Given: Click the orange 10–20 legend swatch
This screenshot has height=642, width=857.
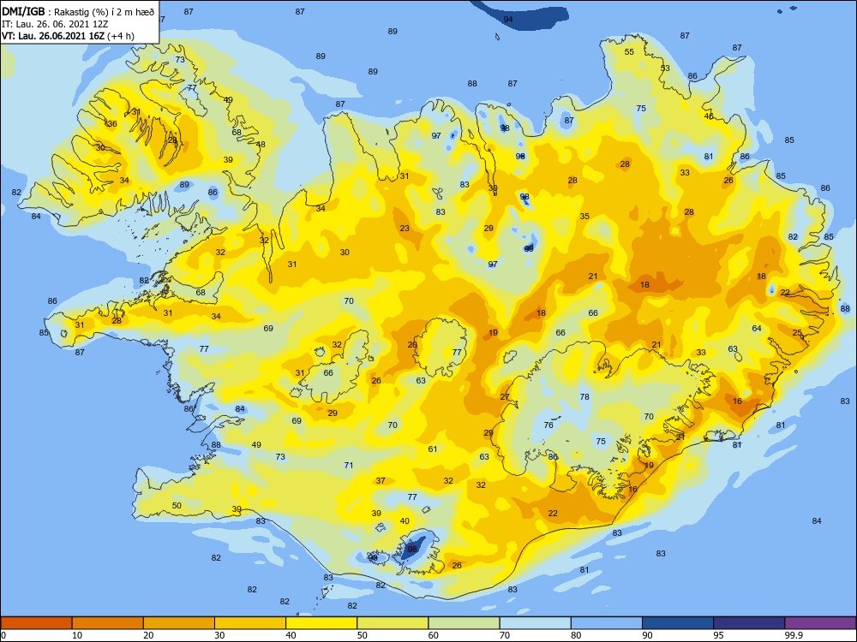Looking at the screenshot, I should point(108,623).
